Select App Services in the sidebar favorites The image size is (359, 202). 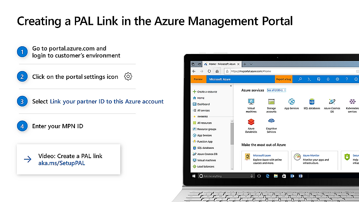click(202, 135)
